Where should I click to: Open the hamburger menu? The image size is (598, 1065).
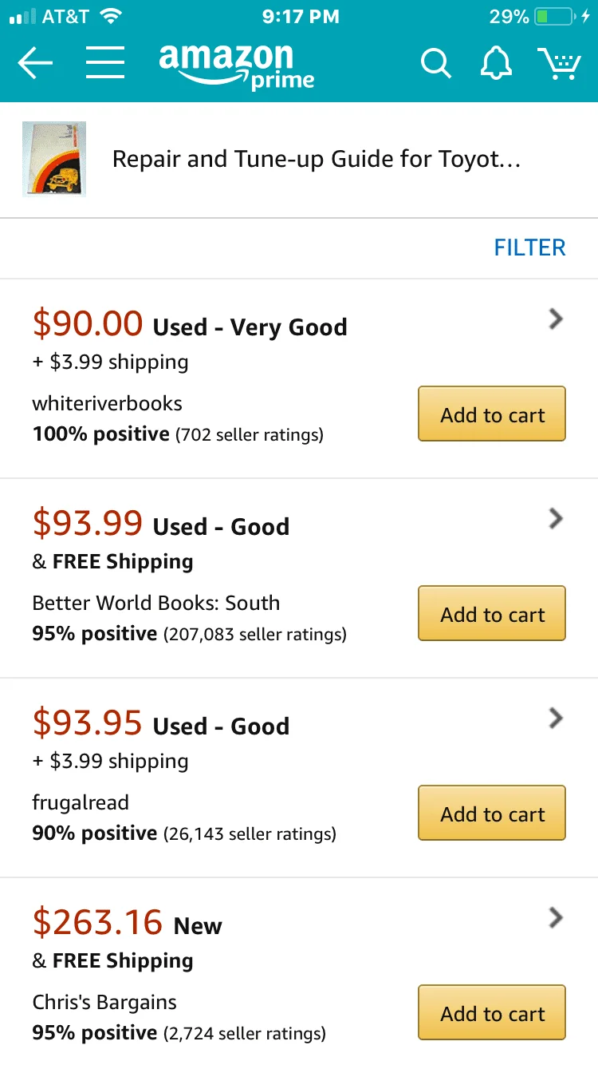click(104, 63)
